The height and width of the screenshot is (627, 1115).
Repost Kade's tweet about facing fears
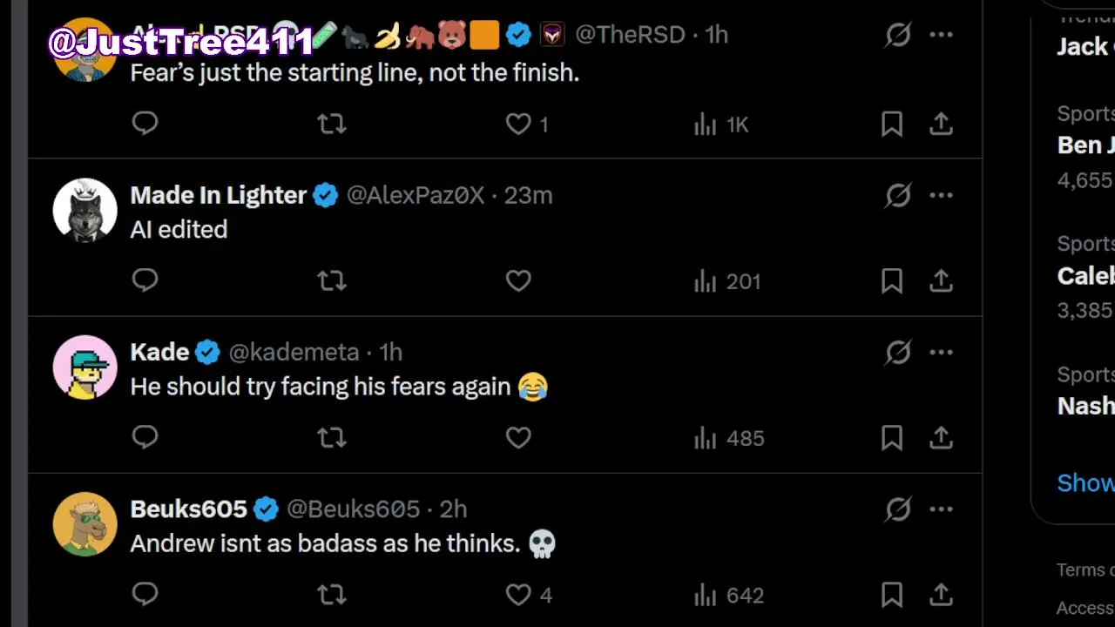coord(331,437)
